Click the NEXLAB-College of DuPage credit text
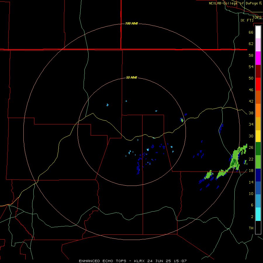The height and width of the screenshot is (263, 263). tap(235, 3)
